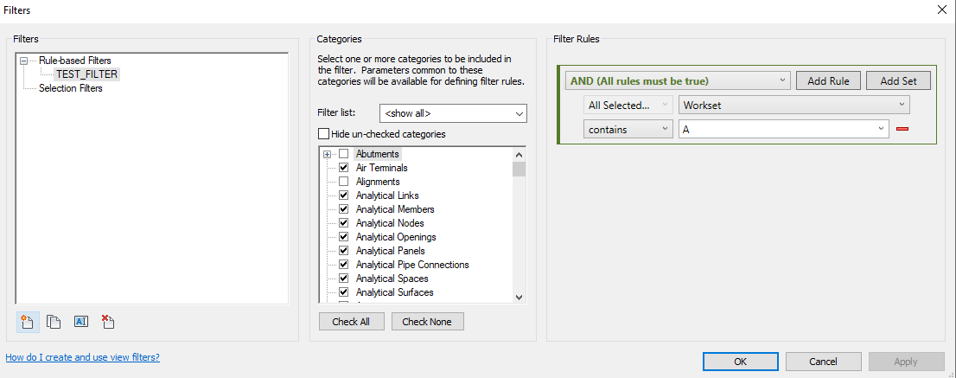
Task: Expand the Abutments category node
Action: point(328,154)
